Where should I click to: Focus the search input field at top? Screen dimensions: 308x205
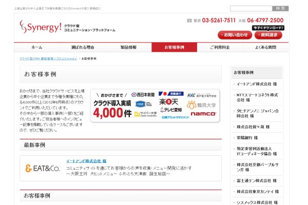pyautogui.click(x=251, y=8)
